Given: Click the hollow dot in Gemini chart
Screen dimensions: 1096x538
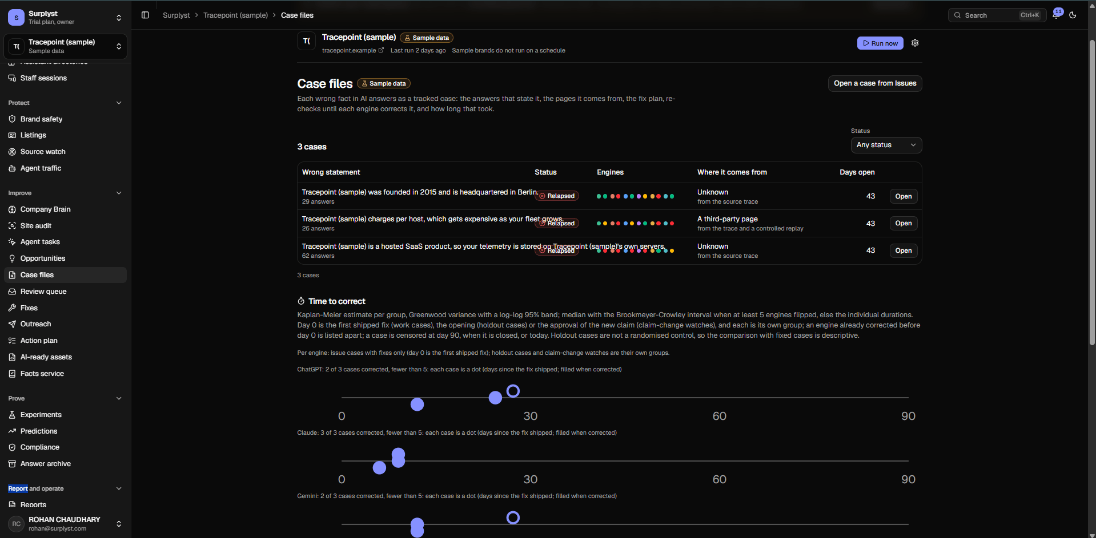Looking at the screenshot, I should (x=513, y=517).
